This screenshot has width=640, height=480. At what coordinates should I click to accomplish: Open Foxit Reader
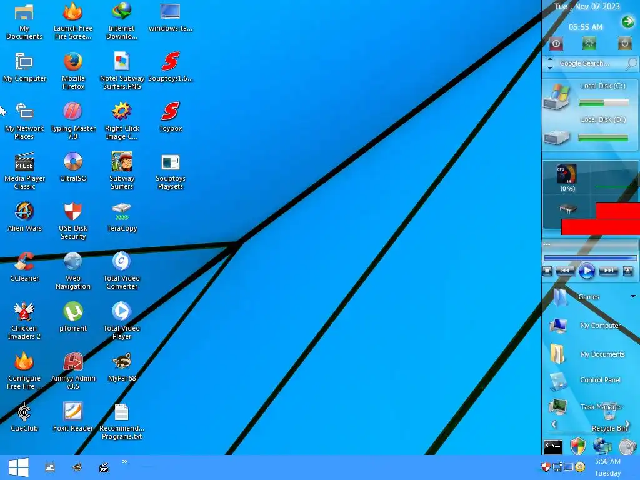[x=73, y=417]
